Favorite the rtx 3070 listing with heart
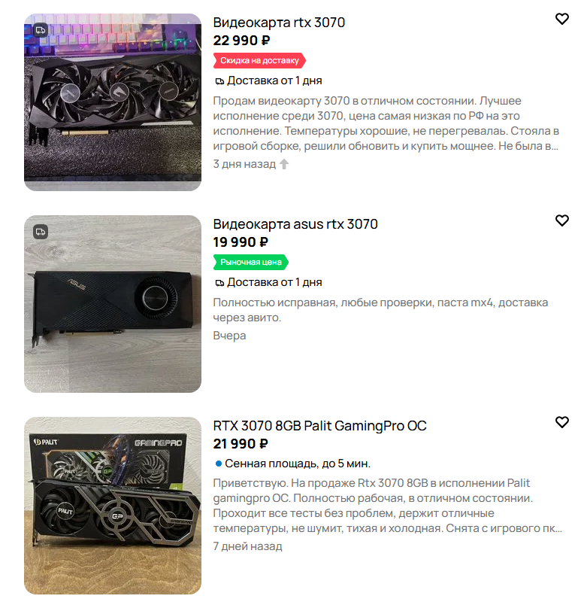This screenshot has height=605, width=584. pyautogui.click(x=561, y=20)
